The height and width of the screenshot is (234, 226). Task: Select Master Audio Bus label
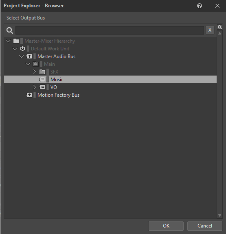click(x=56, y=56)
